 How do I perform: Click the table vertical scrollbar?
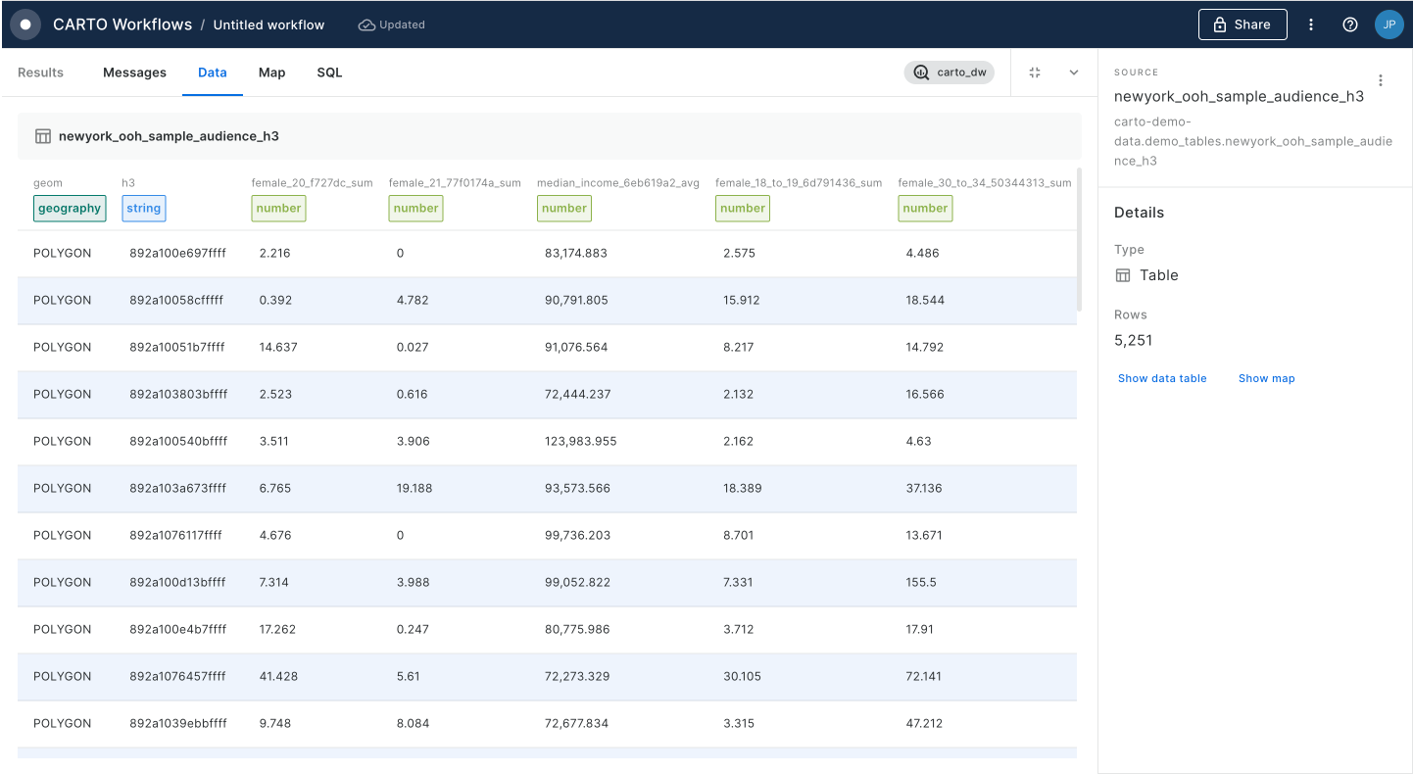click(1080, 240)
